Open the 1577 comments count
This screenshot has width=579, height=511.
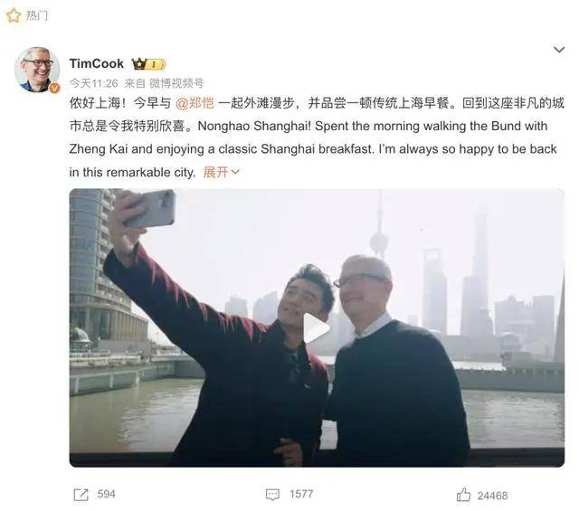301,494
